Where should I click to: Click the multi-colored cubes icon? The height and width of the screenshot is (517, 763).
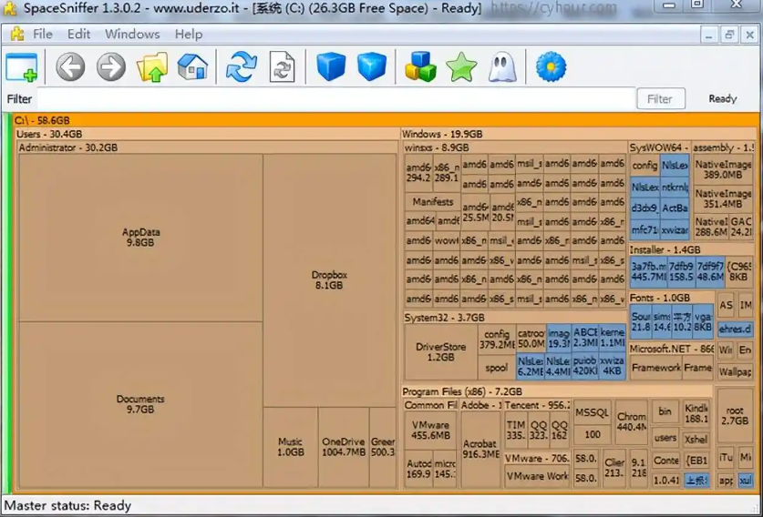[x=420, y=67]
